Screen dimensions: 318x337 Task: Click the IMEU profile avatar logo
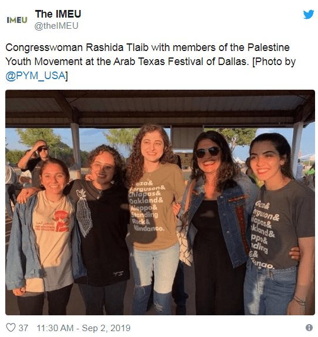(x=17, y=20)
